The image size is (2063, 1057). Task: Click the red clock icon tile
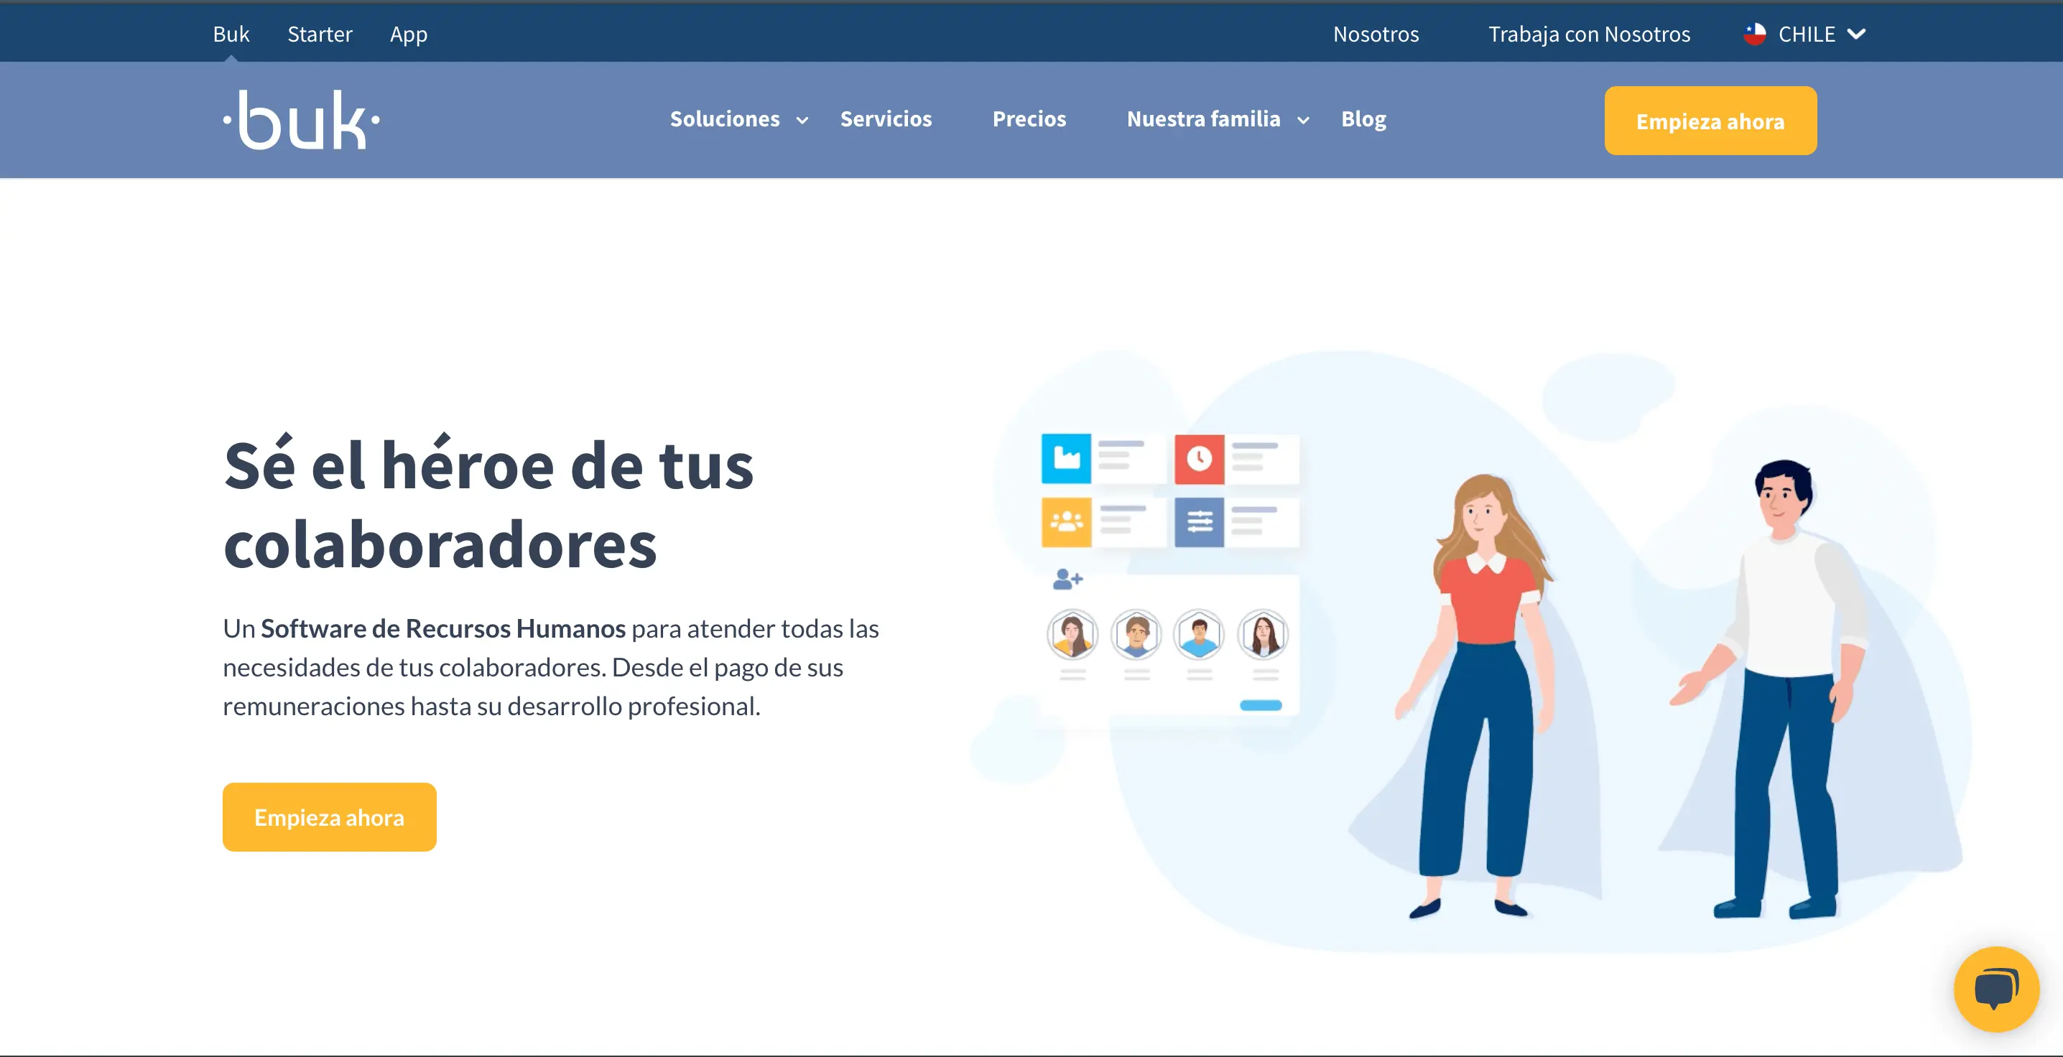coord(1199,459)
